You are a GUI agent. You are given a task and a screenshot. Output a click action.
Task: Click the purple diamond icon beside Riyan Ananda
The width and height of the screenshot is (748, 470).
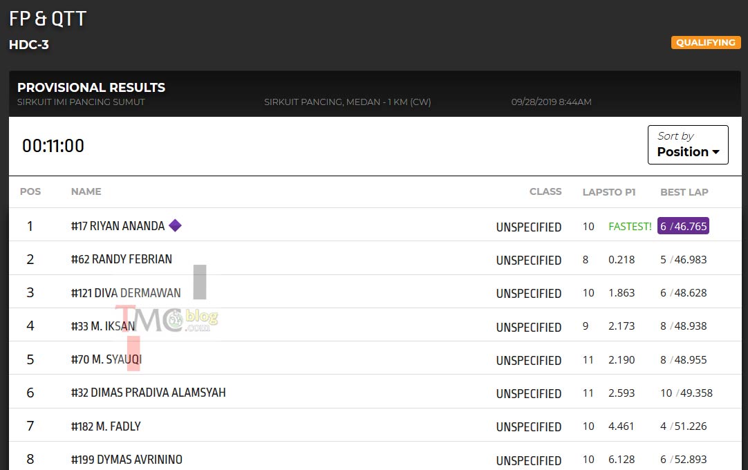tap(175, 225)
